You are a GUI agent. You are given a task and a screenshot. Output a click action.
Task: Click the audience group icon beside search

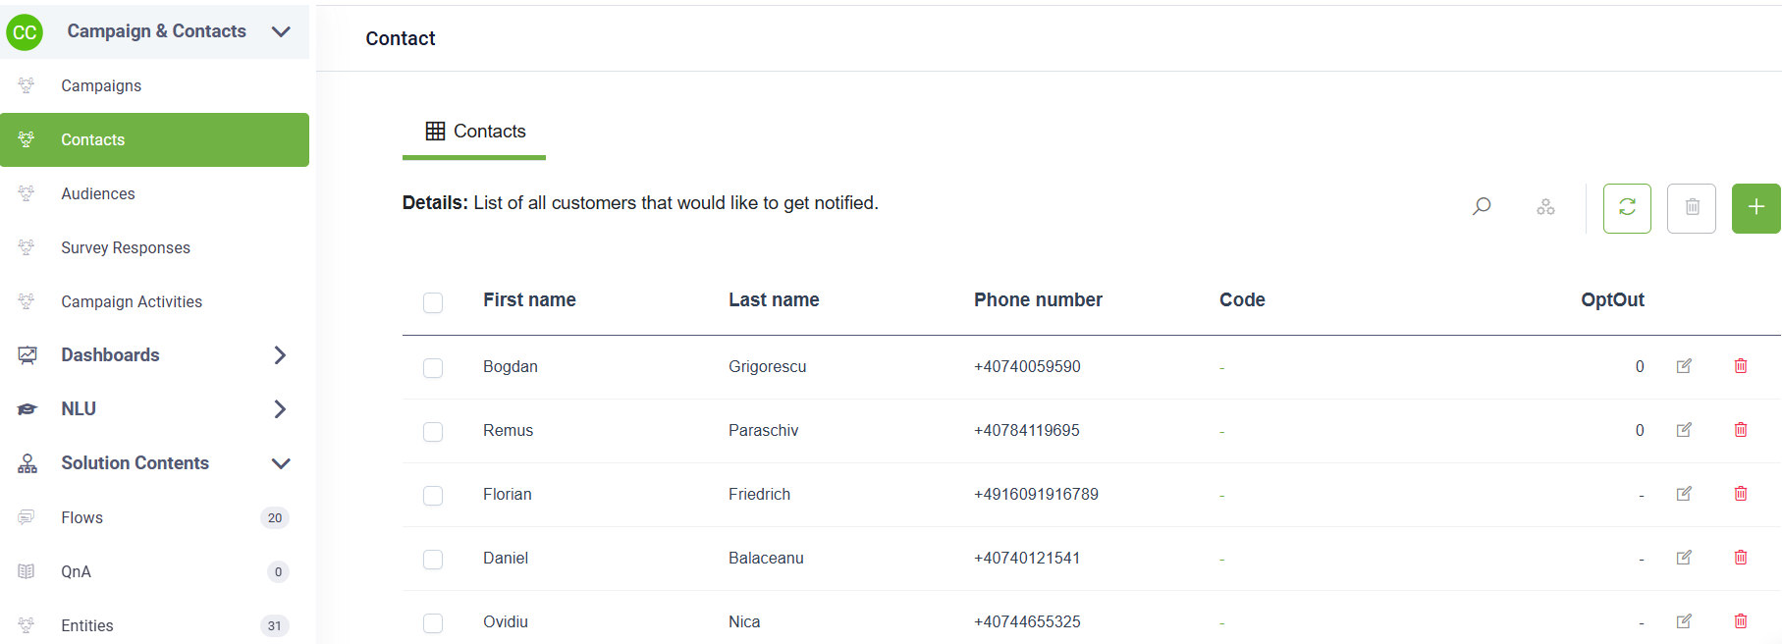pyautogui.click(x=1545, y=207)
